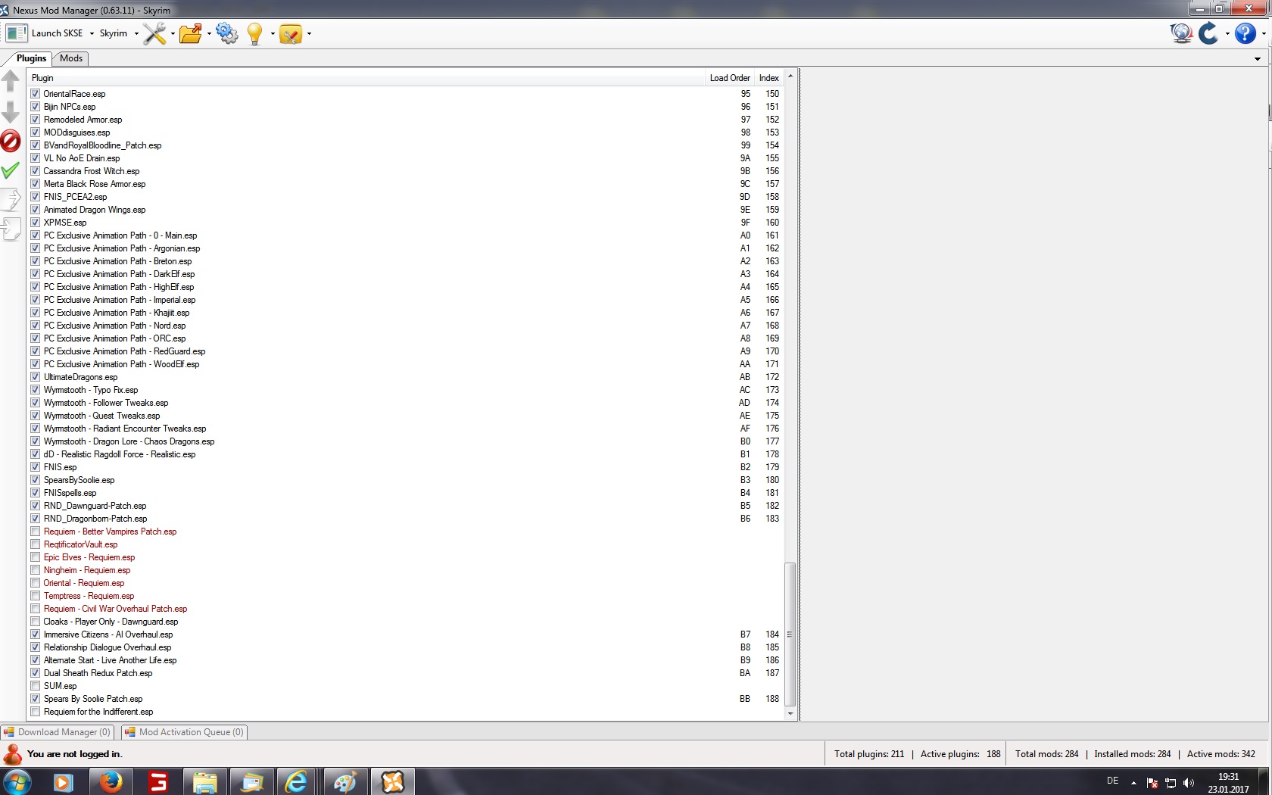The height and width of the screenshot is (795, 1272).
Task: Expand the Skyrim game mode dropdown arrow
Action: pos(136,34)
